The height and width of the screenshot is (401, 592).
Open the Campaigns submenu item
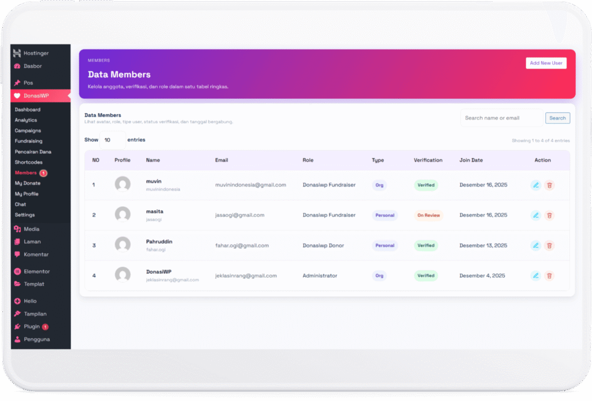[28, 131]
